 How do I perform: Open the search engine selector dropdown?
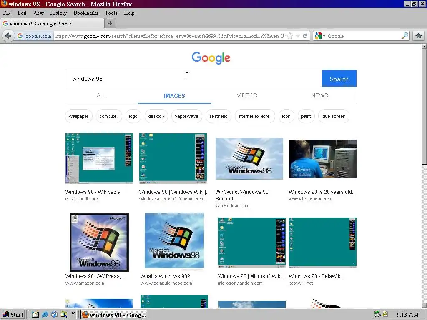tap(320, 36)
